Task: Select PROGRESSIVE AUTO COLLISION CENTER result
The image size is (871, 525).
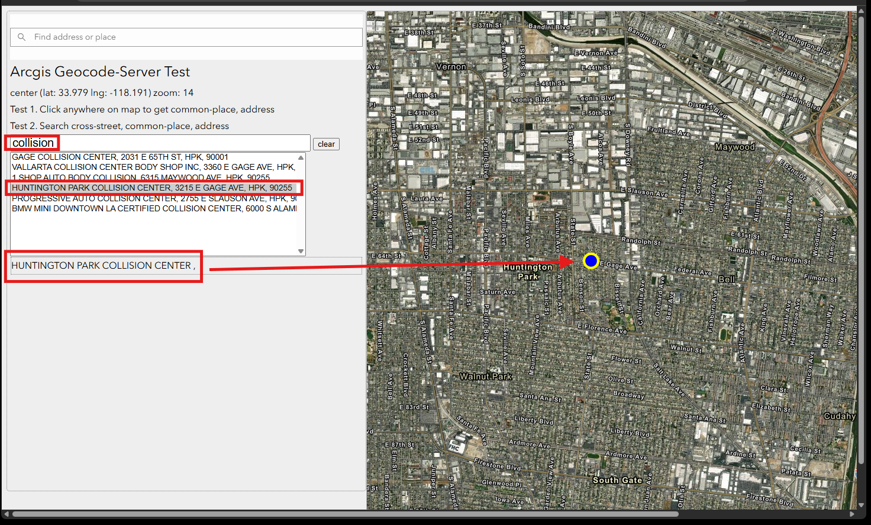Action: pos(154,198)
